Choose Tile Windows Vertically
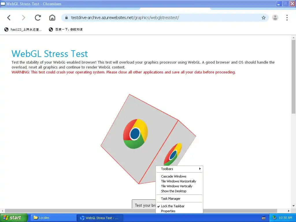This screenshot has height=222, width=296. [x=179, y=186]
